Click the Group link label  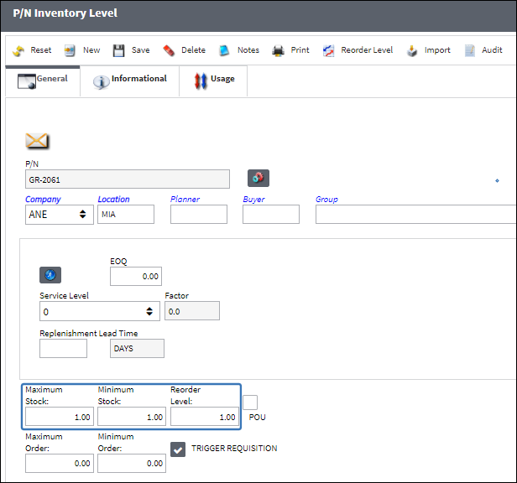(326, 200)
